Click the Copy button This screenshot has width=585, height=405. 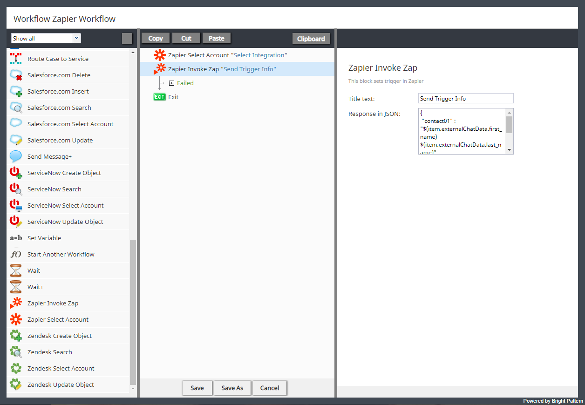pos(156,38)
